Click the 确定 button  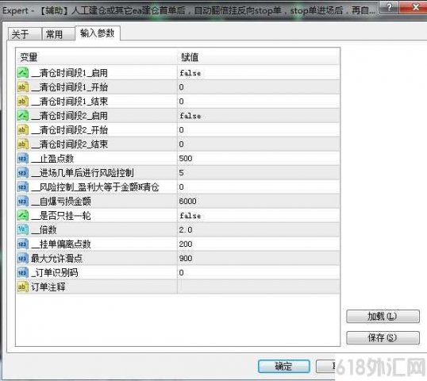283,366
